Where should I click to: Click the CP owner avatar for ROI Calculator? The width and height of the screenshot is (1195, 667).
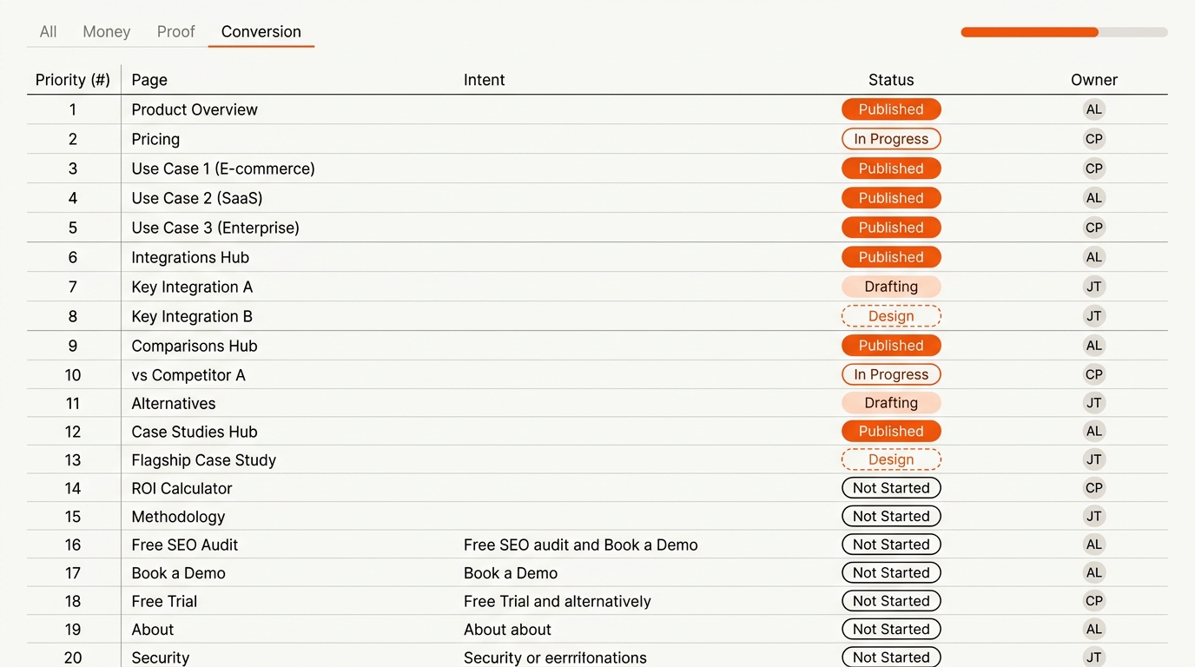pyautogui.click(x=1094, y=488)
